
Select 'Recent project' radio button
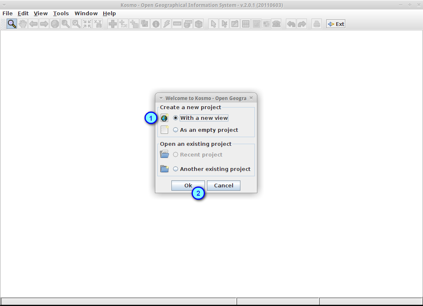tap(176, 154)
